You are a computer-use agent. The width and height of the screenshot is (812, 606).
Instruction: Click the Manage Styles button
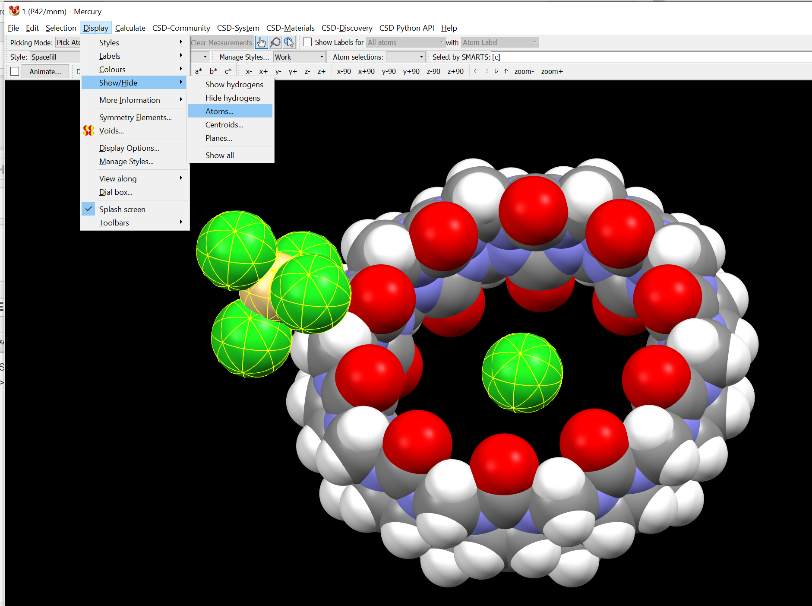point(244,57)
